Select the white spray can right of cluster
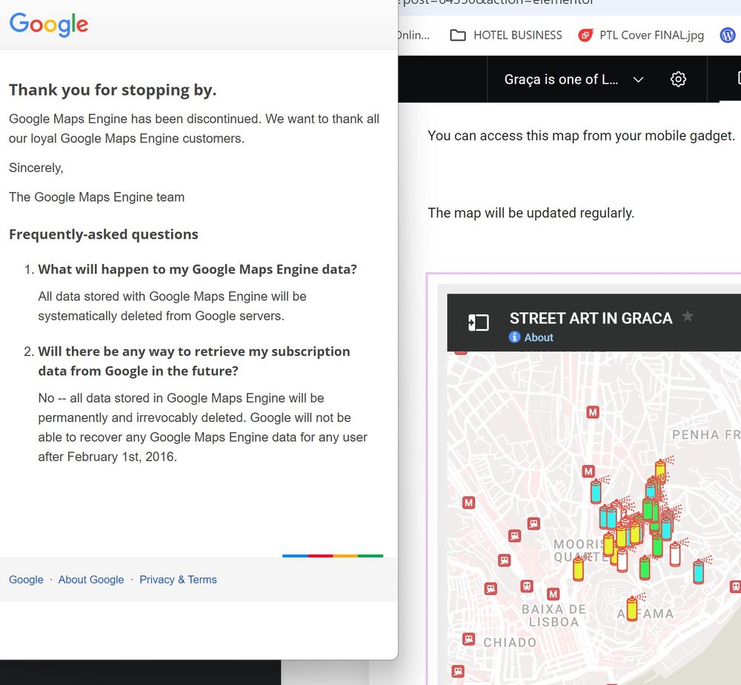 (675, 554)
